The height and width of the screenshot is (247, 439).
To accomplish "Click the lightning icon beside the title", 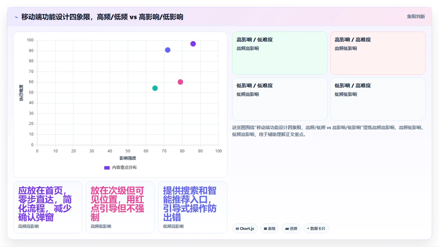I will (x=16, y=17).
